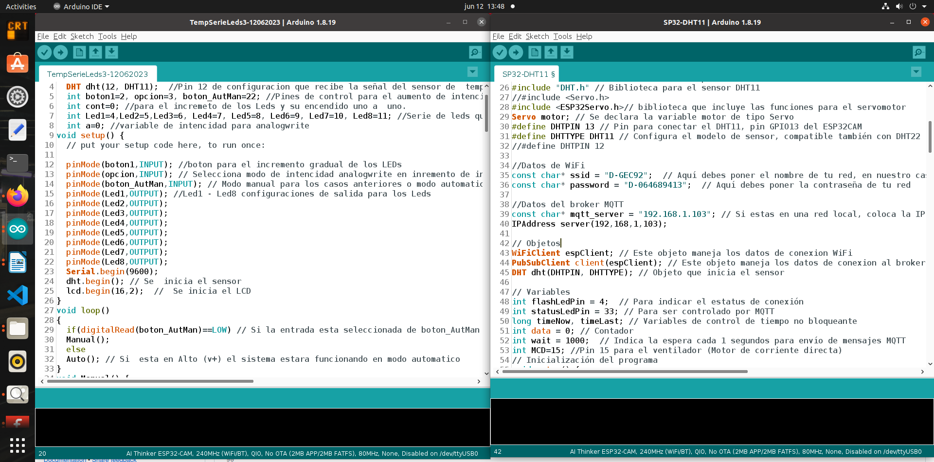The image size is (934, 462).
Task: Open the tab options dropdown in TempSerieLeds3
Action: coord(471,71)
